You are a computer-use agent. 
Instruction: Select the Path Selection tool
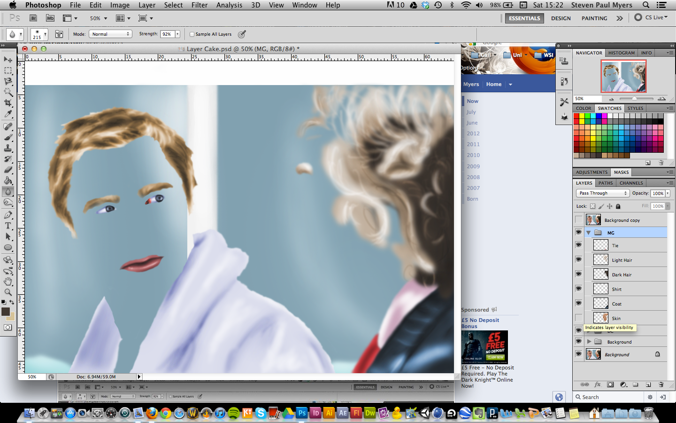[8, 236]
